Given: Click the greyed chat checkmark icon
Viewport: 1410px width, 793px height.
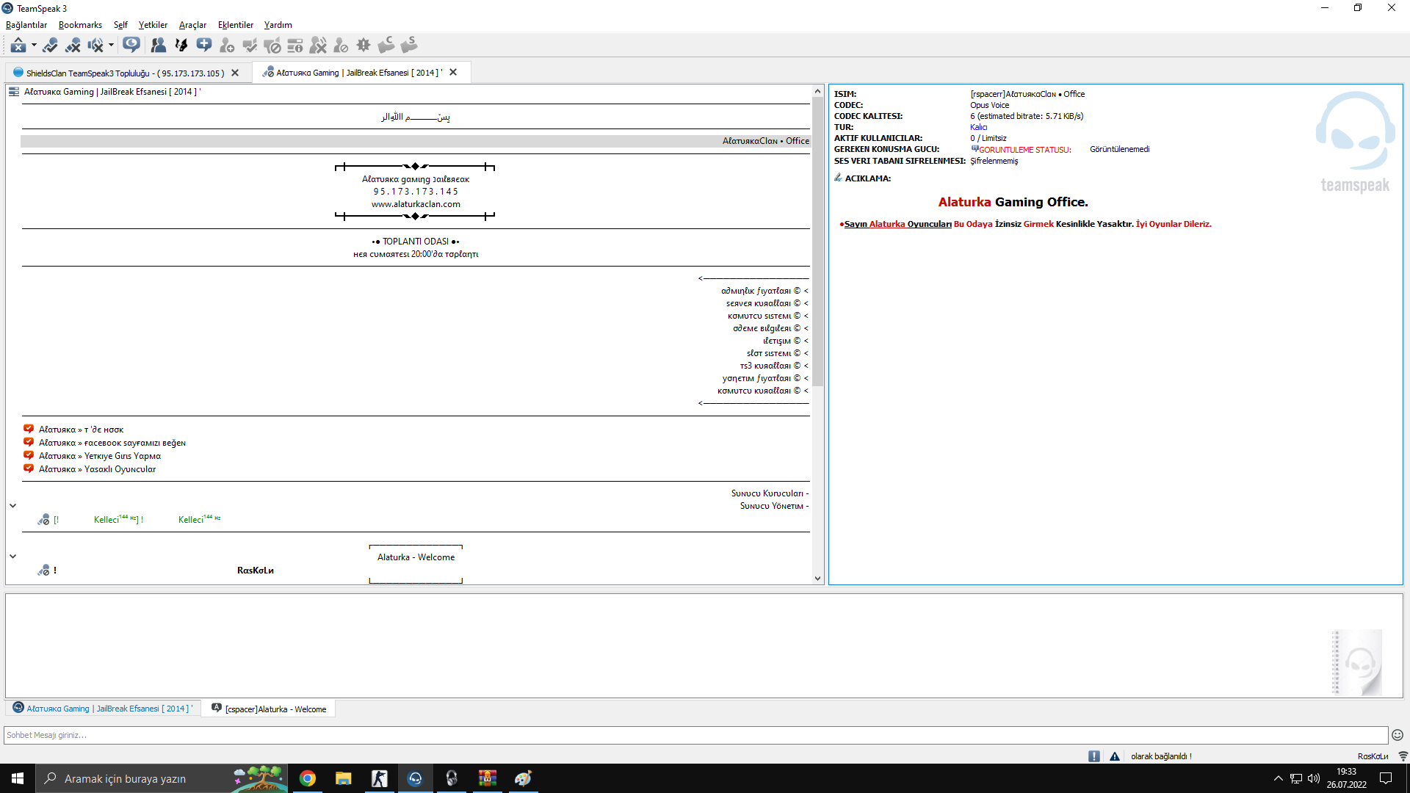Looking at the screenshot, I should pos(250,46).
